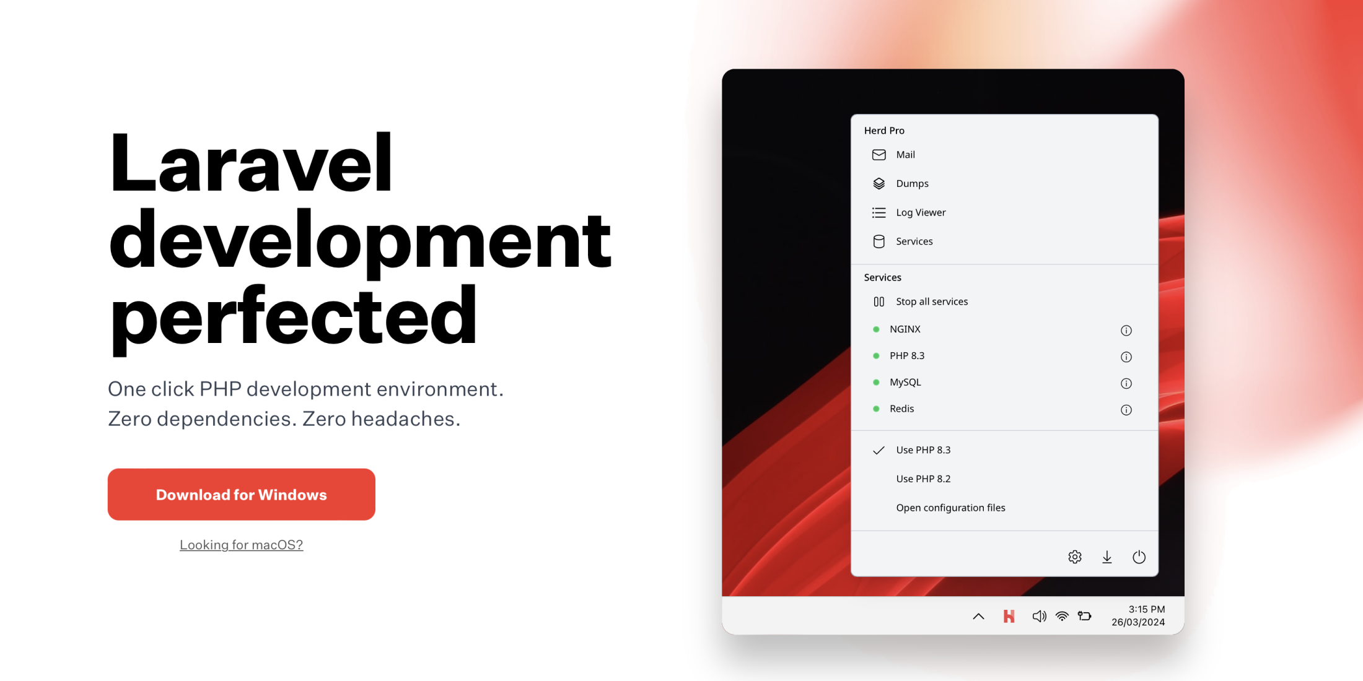The height and width of the screenshot is (681, 1363).
Task: Select Redis info details
Action: coord(1128,408)
